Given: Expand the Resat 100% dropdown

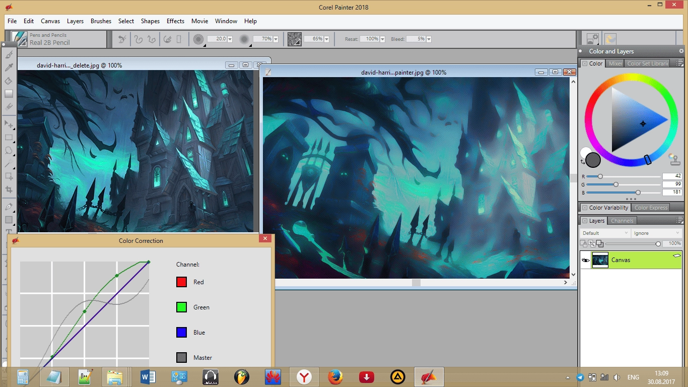Looking at the screenshot, I should click(382, 39).
